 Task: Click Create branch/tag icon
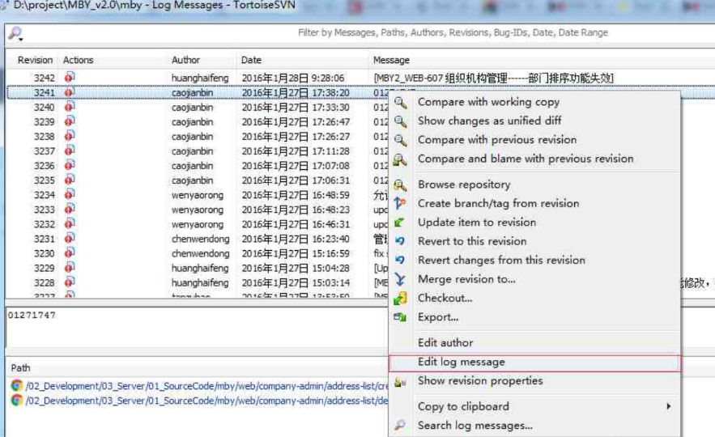tap(400, 203)
